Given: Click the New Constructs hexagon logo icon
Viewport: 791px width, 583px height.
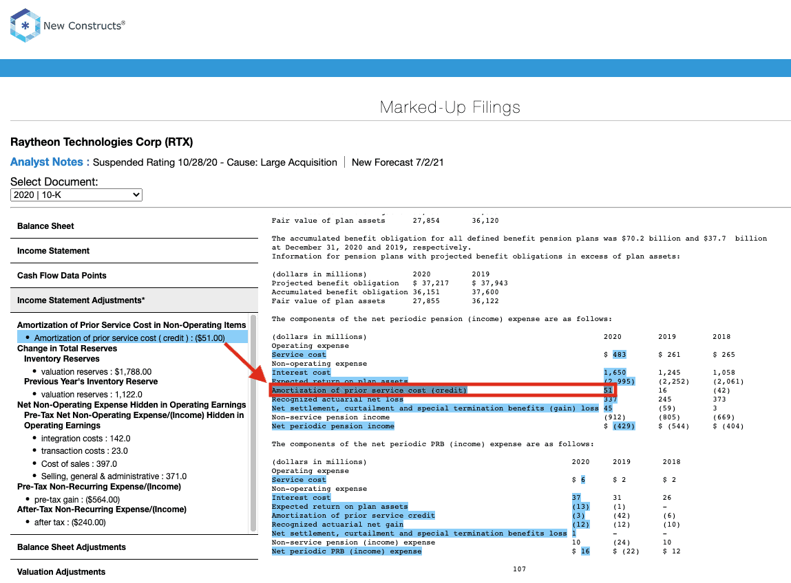Looking at the screenshot, I should (x=25, y=25).
